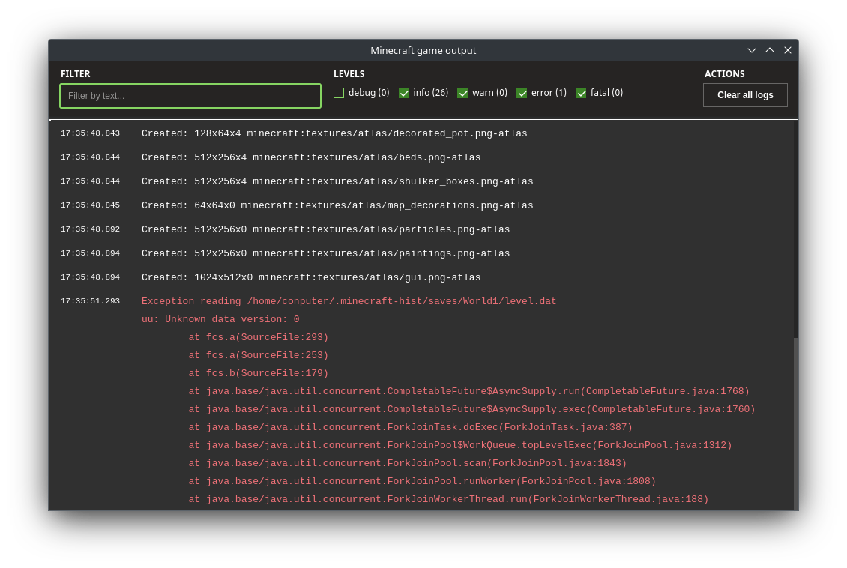Select the Exception reading level.dat error line
The image size is (847, 568).
click(x=349, y=301)
